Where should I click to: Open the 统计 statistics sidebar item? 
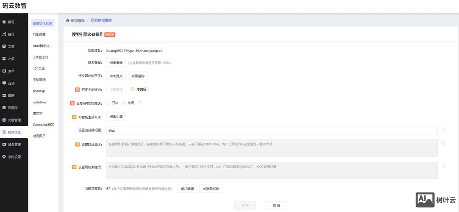[x=14, y=34]
